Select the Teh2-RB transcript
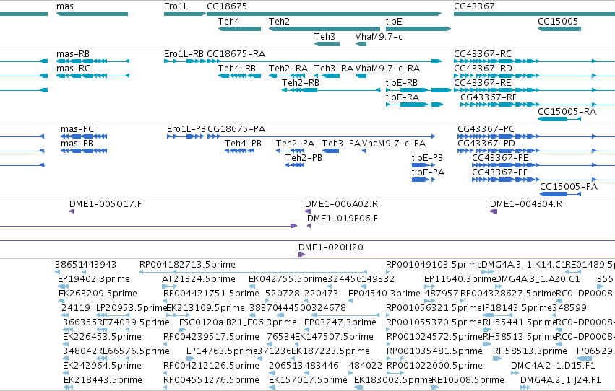615x391 pixels. click(331, 90)
